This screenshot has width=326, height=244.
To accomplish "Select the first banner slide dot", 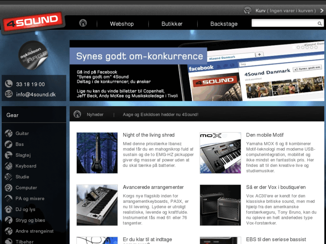I will coord(294,47).
